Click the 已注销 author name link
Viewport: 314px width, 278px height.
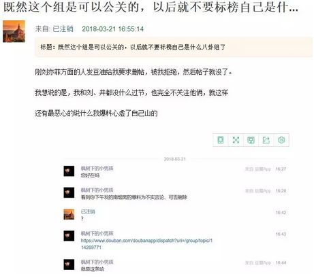(63, 29)
